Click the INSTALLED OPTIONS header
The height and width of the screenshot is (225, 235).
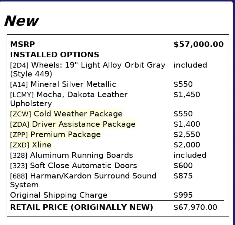[x=54, y=55]
